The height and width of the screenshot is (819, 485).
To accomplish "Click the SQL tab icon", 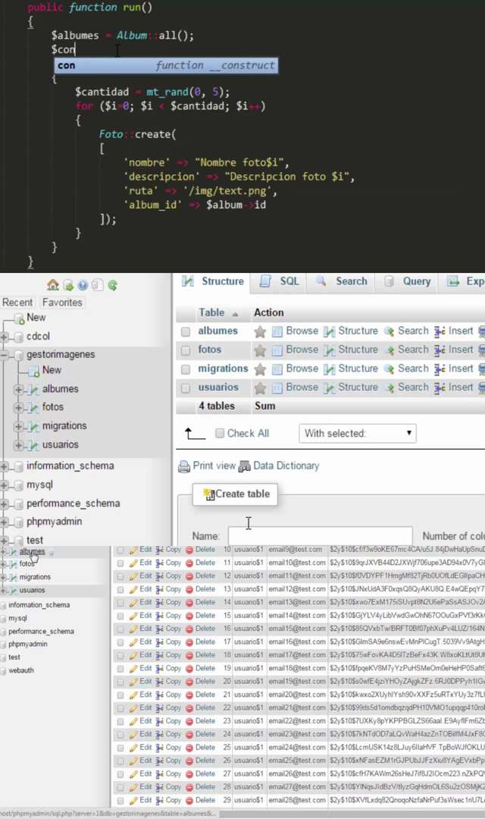I will click(265, 281).
